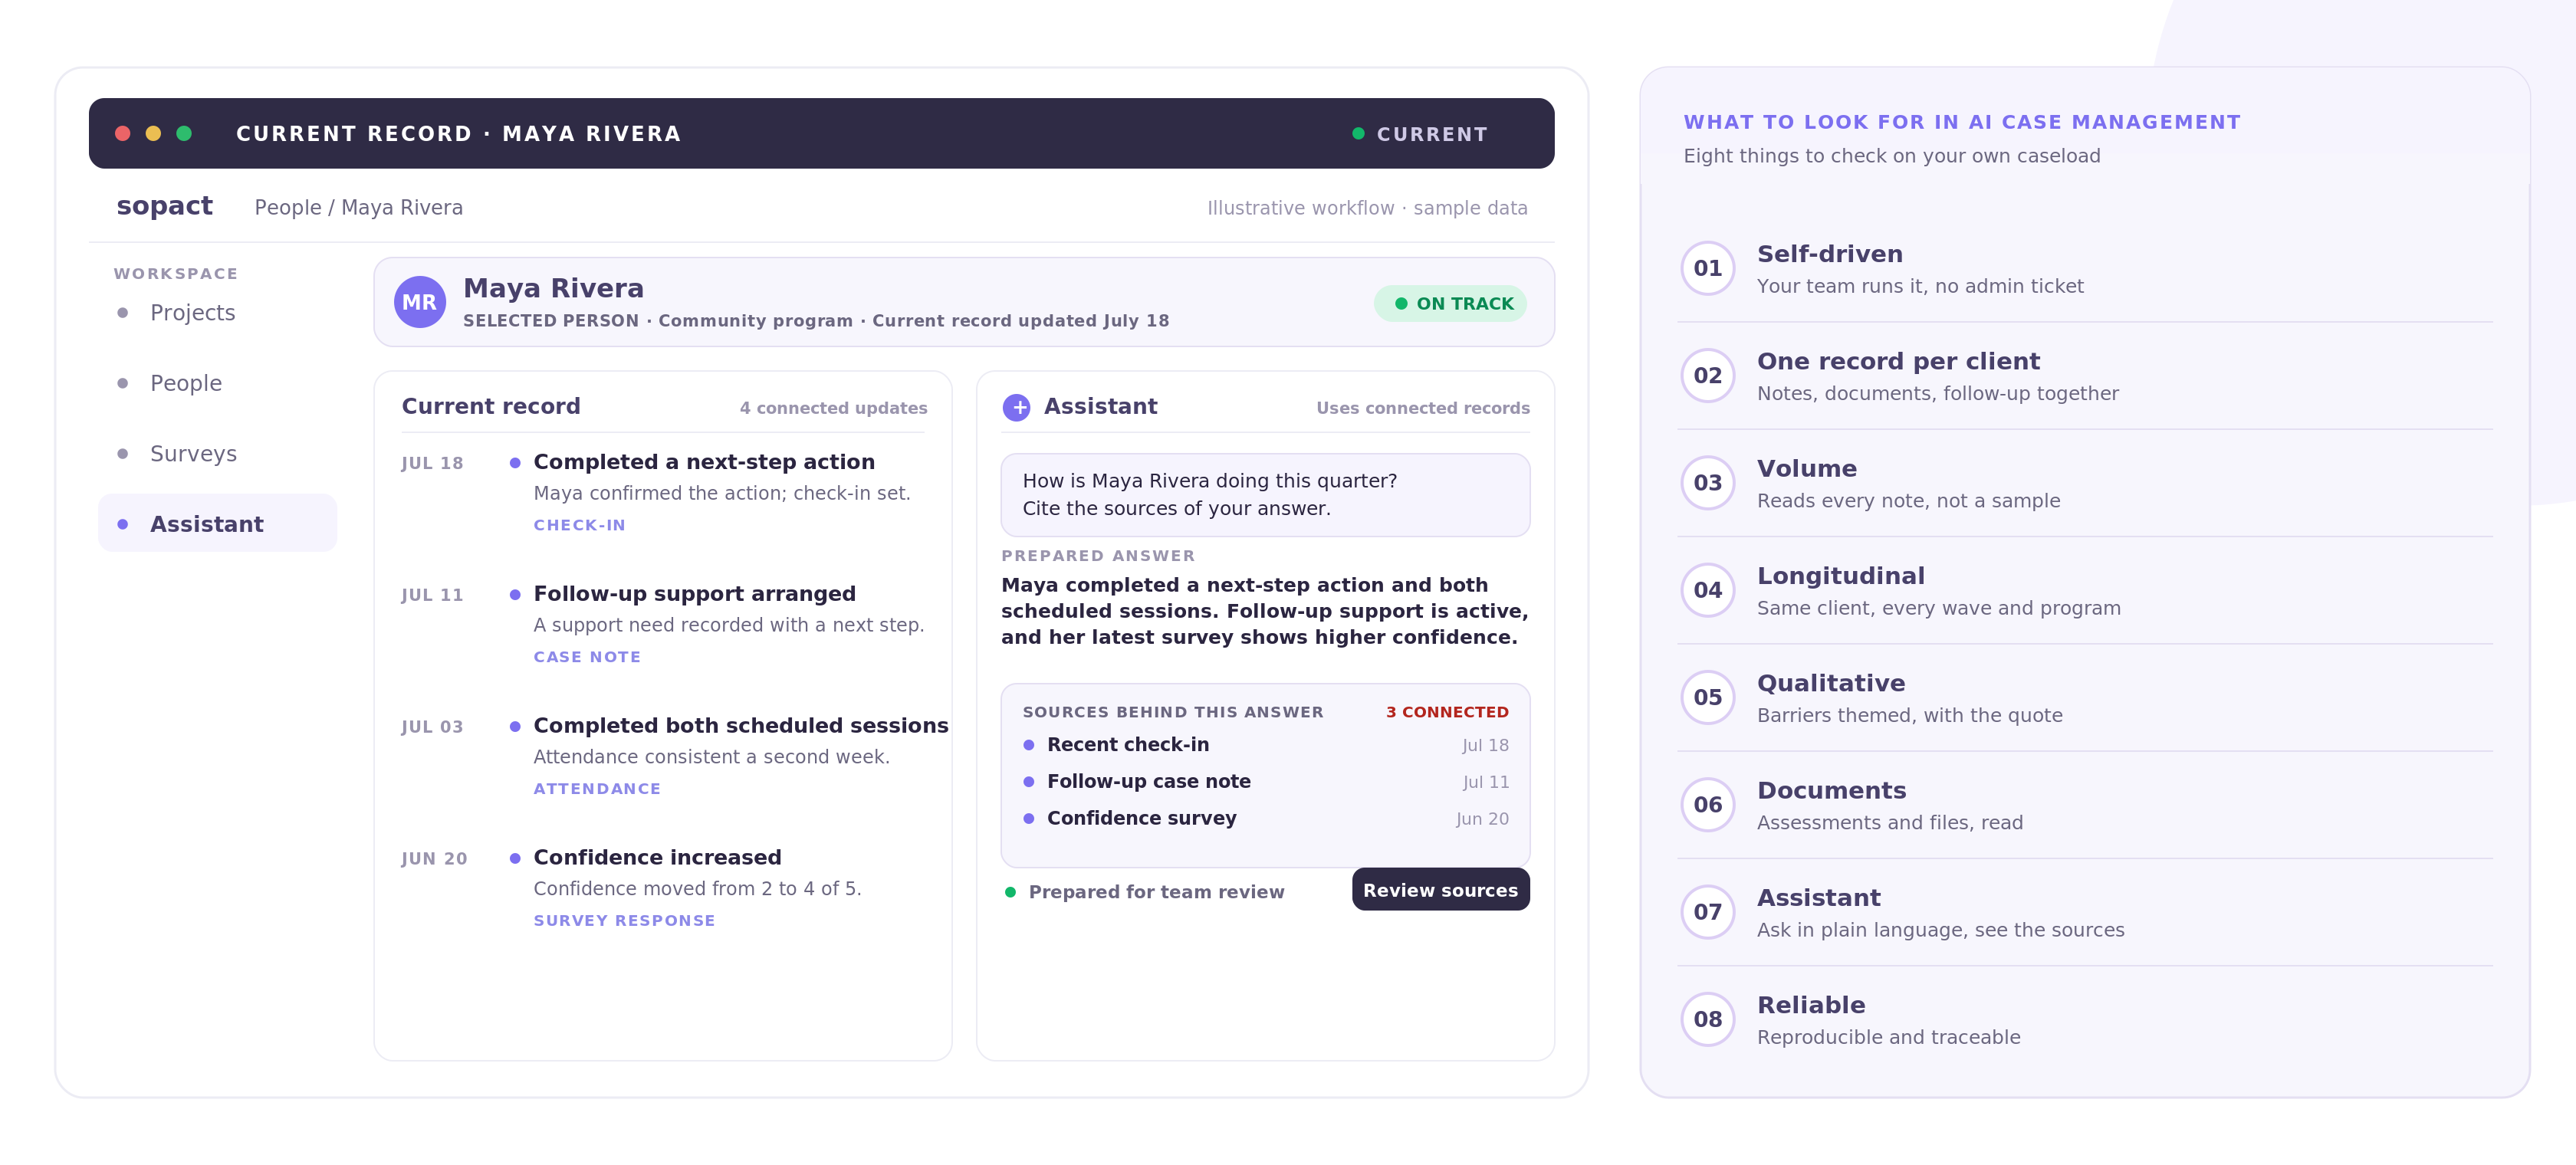Click the Documents checklist heading

coord(1831,790)
